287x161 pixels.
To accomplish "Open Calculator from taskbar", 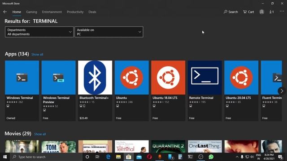I will coord(180,157).
